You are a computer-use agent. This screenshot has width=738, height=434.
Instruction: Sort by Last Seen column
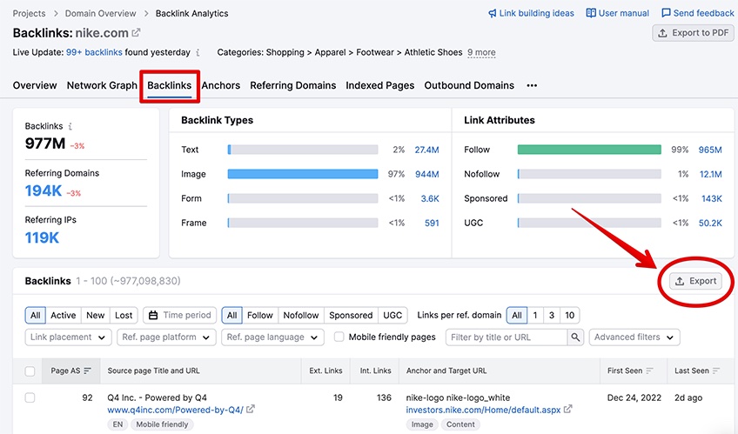(x=697, y=371)
